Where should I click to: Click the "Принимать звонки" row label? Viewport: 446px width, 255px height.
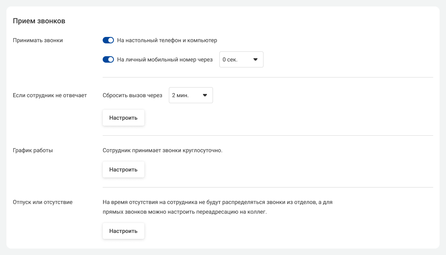(38, 40)
